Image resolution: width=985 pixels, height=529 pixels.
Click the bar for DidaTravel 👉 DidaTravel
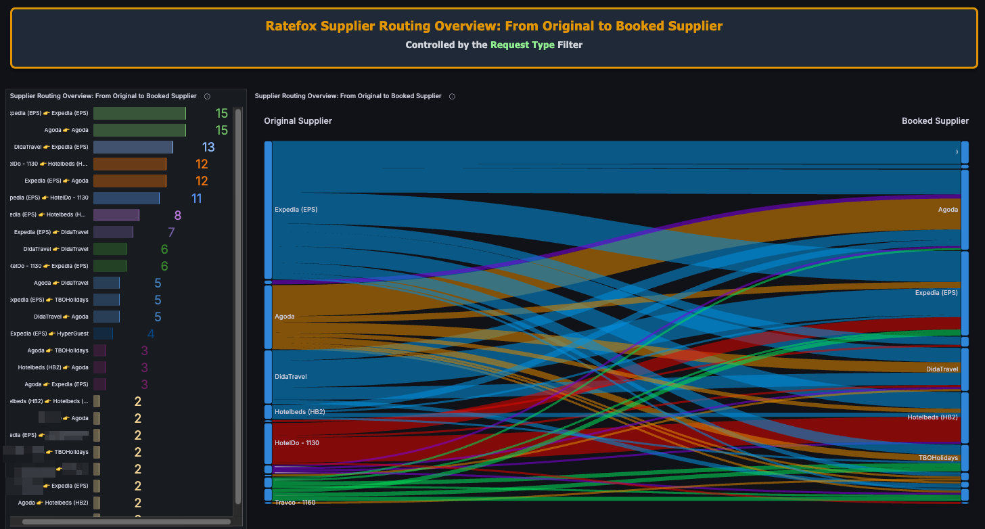click(110, 249)
